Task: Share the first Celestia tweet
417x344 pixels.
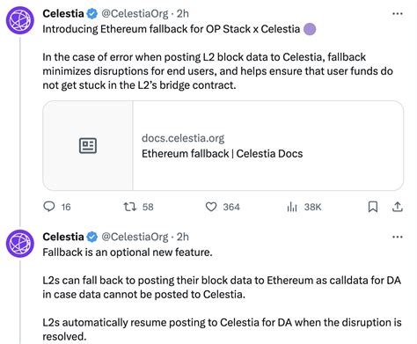Action: (398, 207)
